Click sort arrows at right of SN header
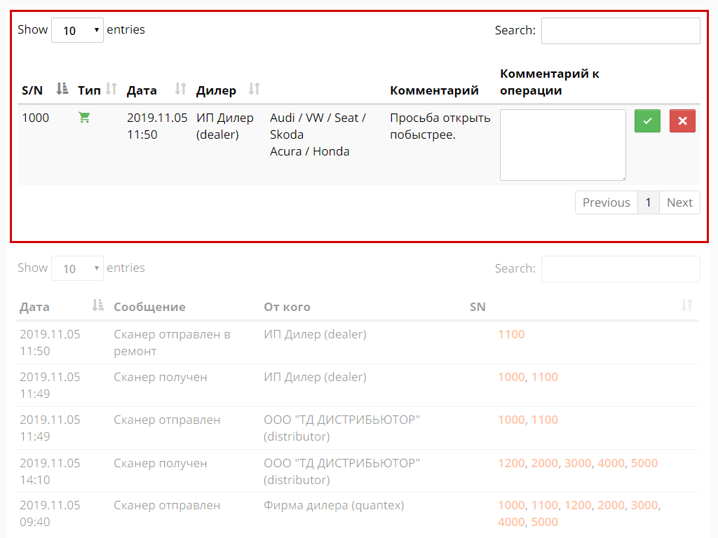 pos(686,305)
